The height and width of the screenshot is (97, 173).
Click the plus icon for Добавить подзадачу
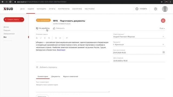point(37,67)
